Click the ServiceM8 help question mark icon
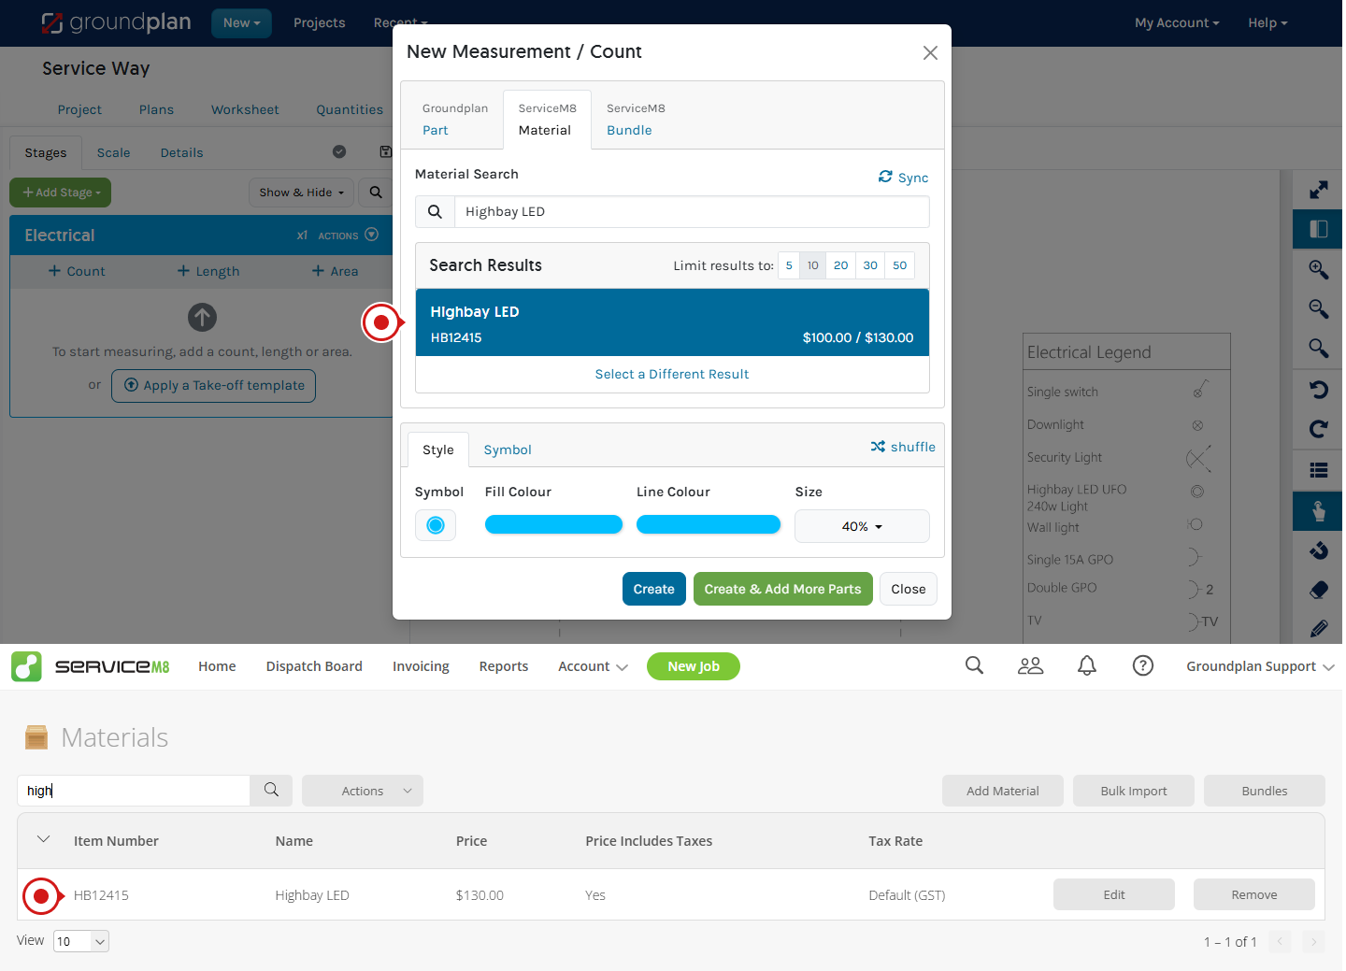The height and width of the screenshot is (971, 1346). 1142,665
